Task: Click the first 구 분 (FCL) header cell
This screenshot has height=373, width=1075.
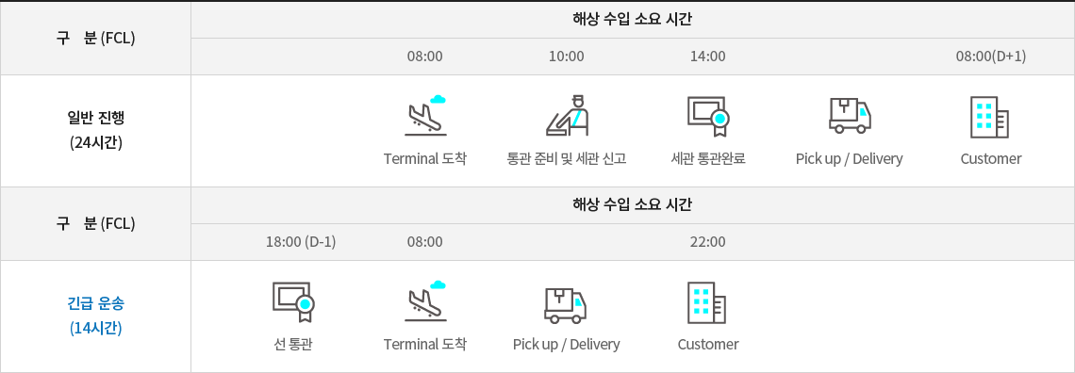Action: tap(96, 39)
